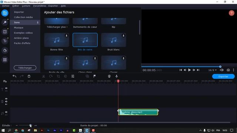
Task: Download the Bonne fête sound
Action: click(67, 35)
